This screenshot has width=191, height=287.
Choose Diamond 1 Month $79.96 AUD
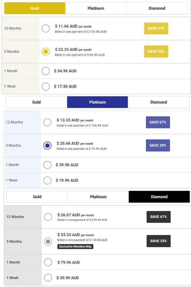[x=48, y=262]
